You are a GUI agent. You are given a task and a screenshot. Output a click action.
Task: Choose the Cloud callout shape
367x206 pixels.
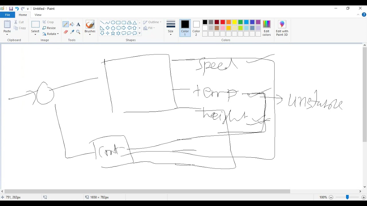134,33
